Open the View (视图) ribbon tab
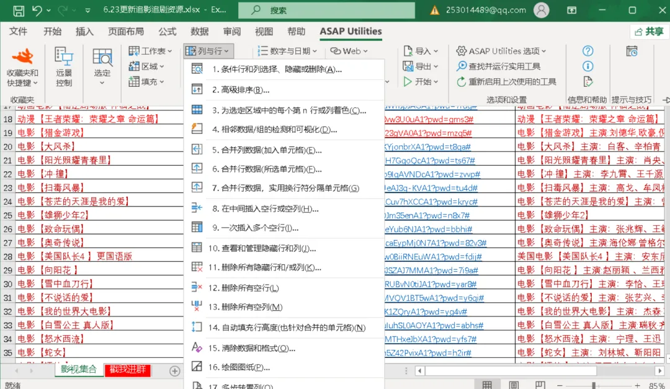670x389 pixels. pos(264,31)
